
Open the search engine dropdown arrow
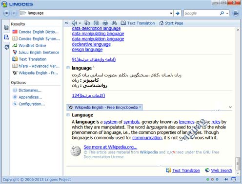pyautogui.click(x=227, y=14)
